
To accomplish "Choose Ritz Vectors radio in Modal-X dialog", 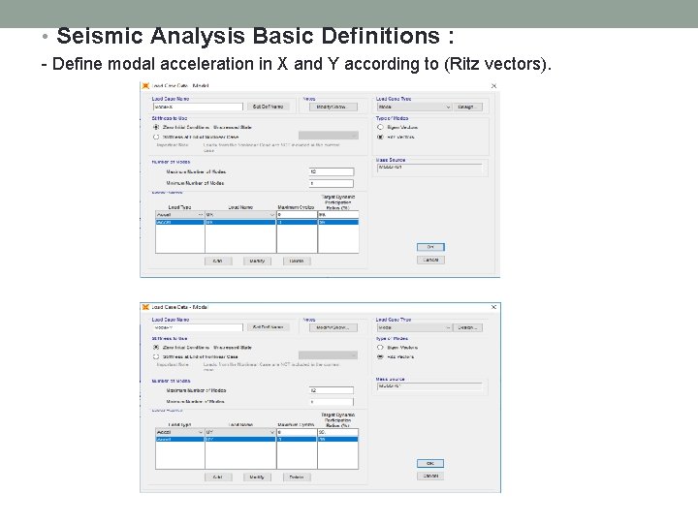I will [380, 137].
